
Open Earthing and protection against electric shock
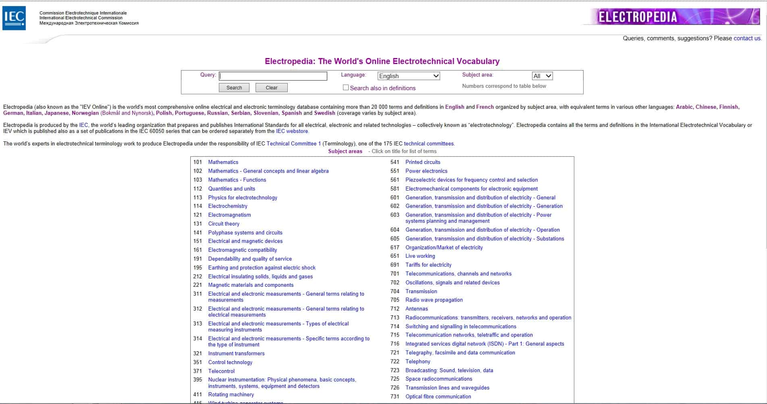pos(262,267)
